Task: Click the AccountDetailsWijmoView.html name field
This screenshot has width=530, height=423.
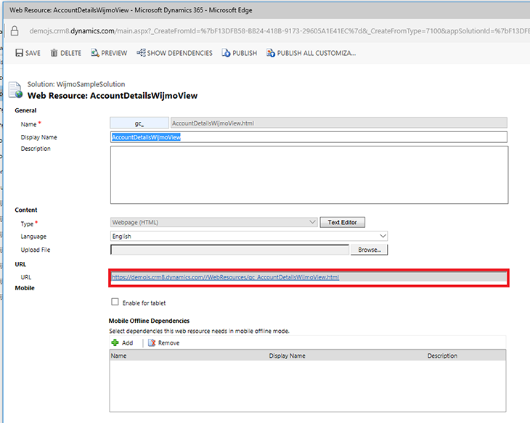Action: [x=338, y=123]
